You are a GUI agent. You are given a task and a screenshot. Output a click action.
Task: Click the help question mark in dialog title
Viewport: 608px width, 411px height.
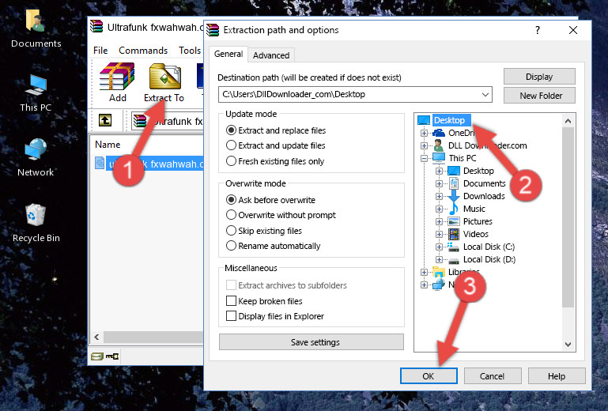coord(537,30)
